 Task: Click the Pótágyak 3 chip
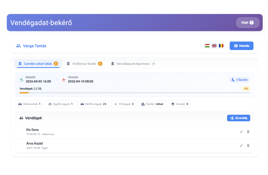tap(124, 104)
